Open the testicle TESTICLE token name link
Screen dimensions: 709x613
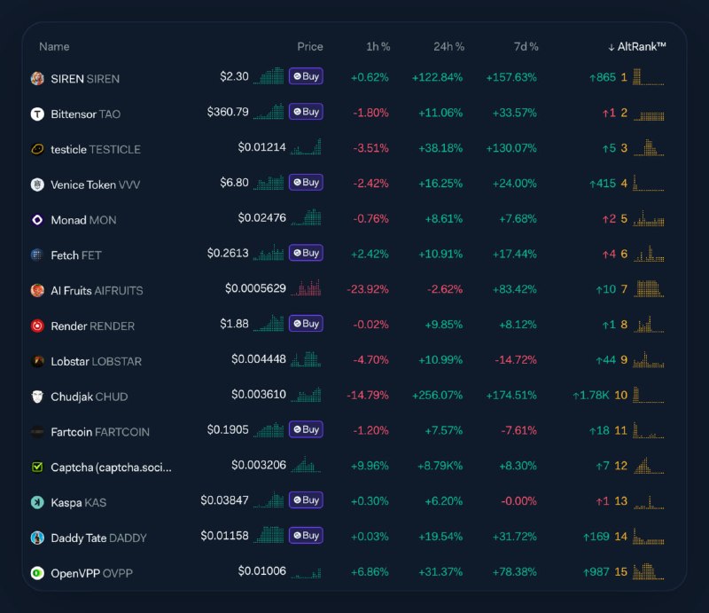[x=96, y=149]
